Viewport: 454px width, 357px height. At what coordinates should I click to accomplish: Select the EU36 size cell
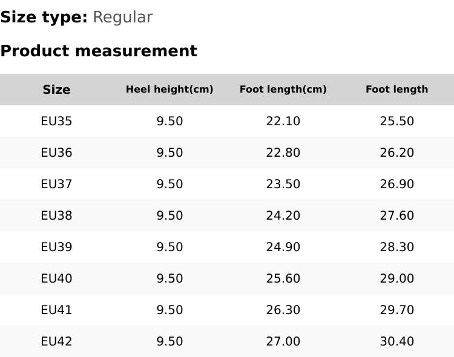click(x=56, y=152)
